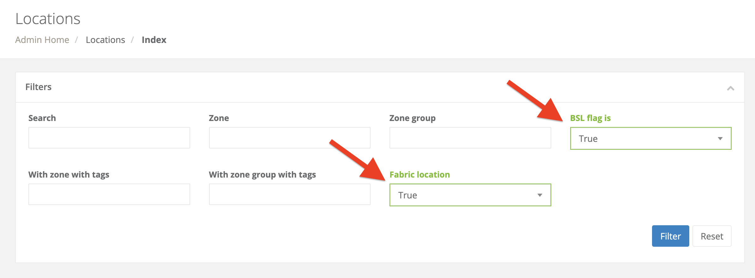The width and height of the screenshot is (755, 278).
Task: Select the Zone group input field
Action: [x=470, y=138]
